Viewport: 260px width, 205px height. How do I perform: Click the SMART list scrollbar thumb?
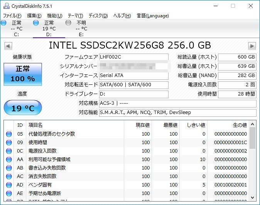pos(252,138)
